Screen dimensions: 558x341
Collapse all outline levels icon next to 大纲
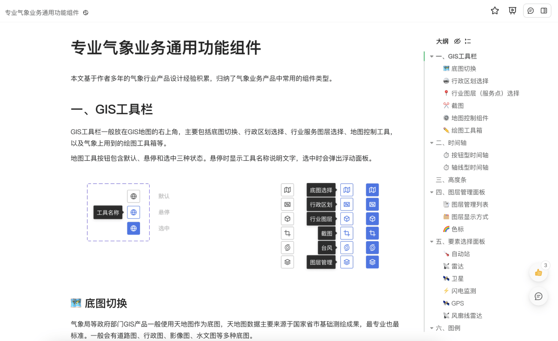(x=468, y=41)
